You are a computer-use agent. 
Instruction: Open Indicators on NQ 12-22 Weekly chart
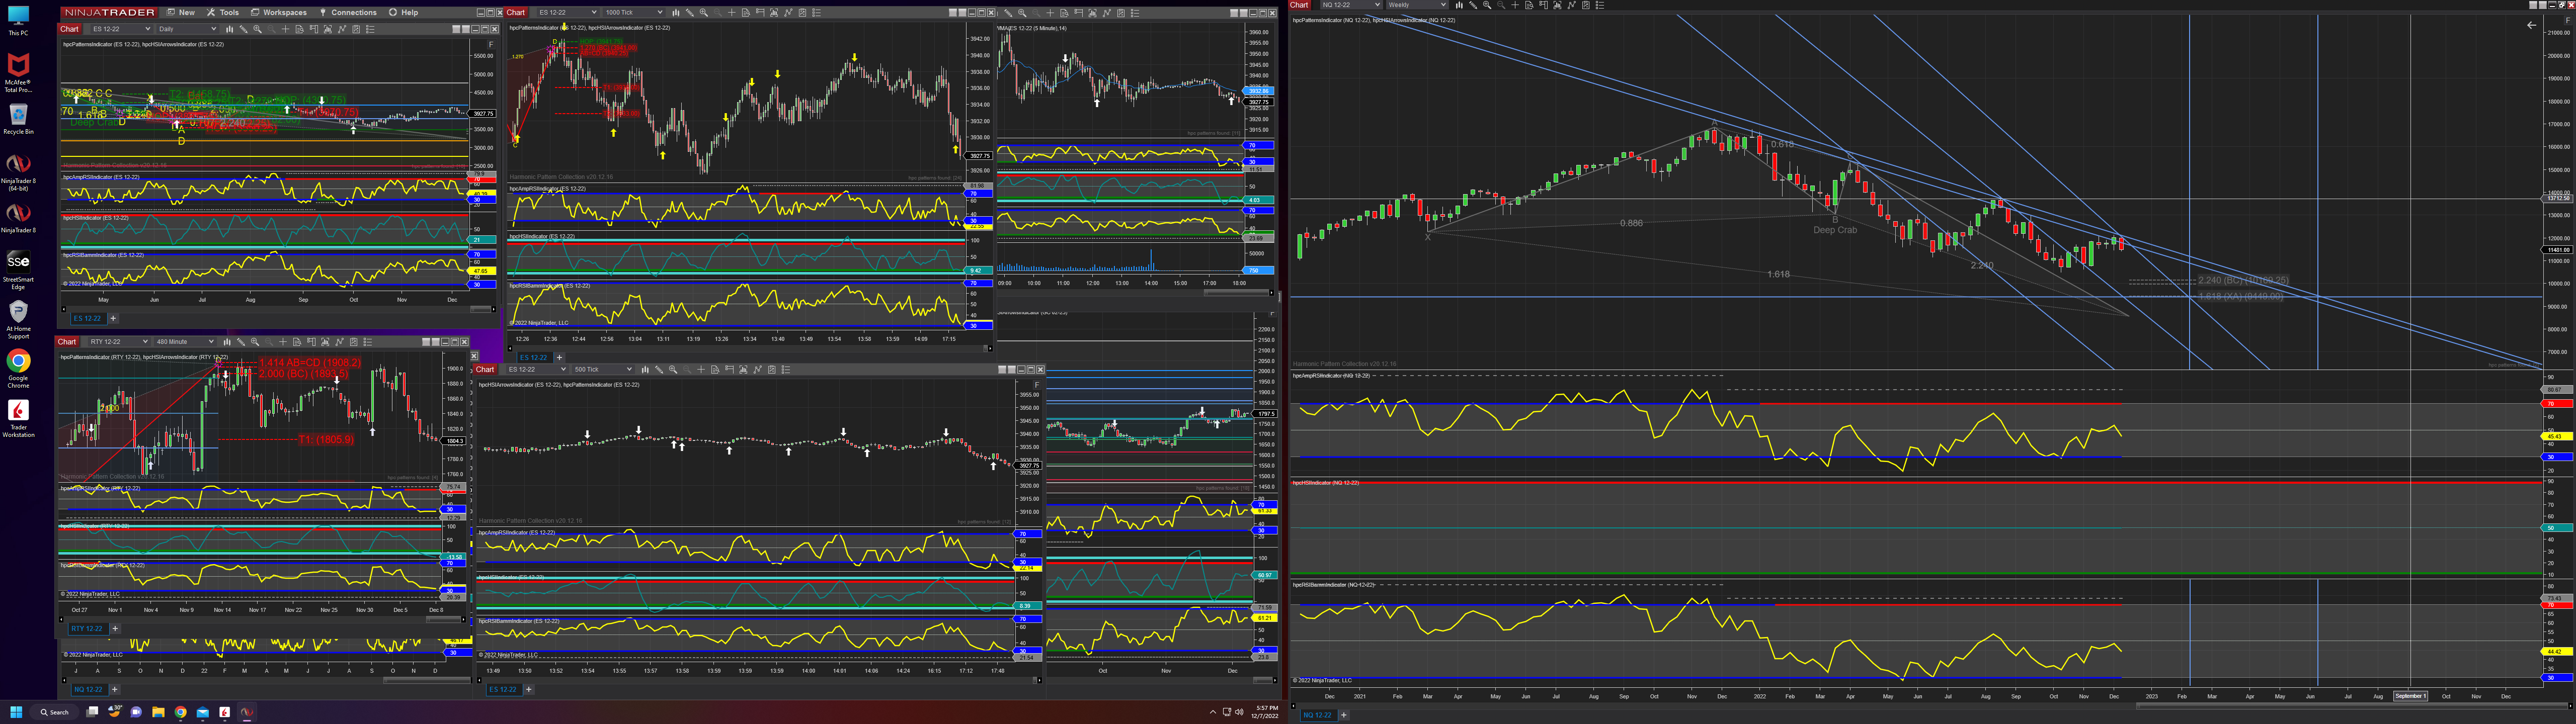click(1572, 5)
